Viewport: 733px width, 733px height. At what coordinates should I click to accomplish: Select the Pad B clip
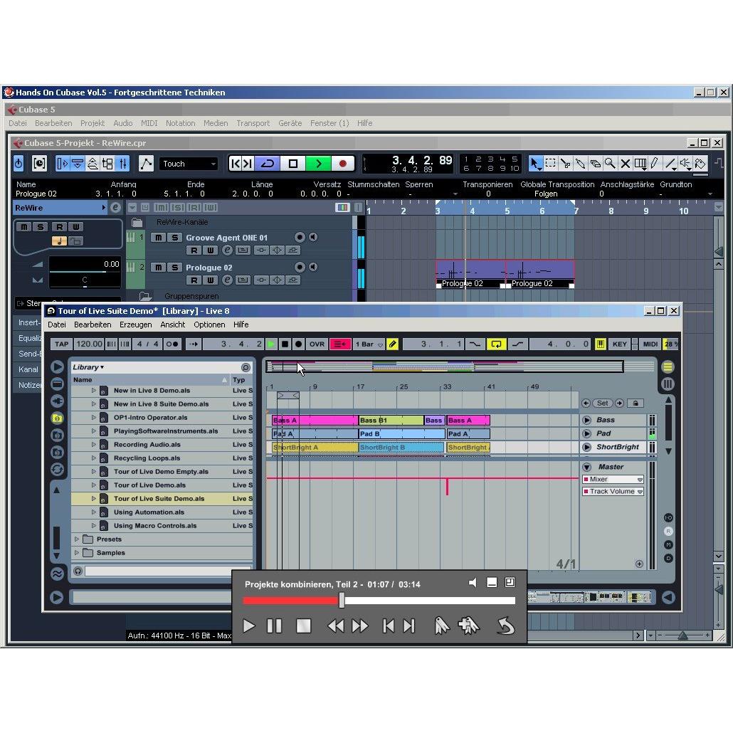click(401, 434)
